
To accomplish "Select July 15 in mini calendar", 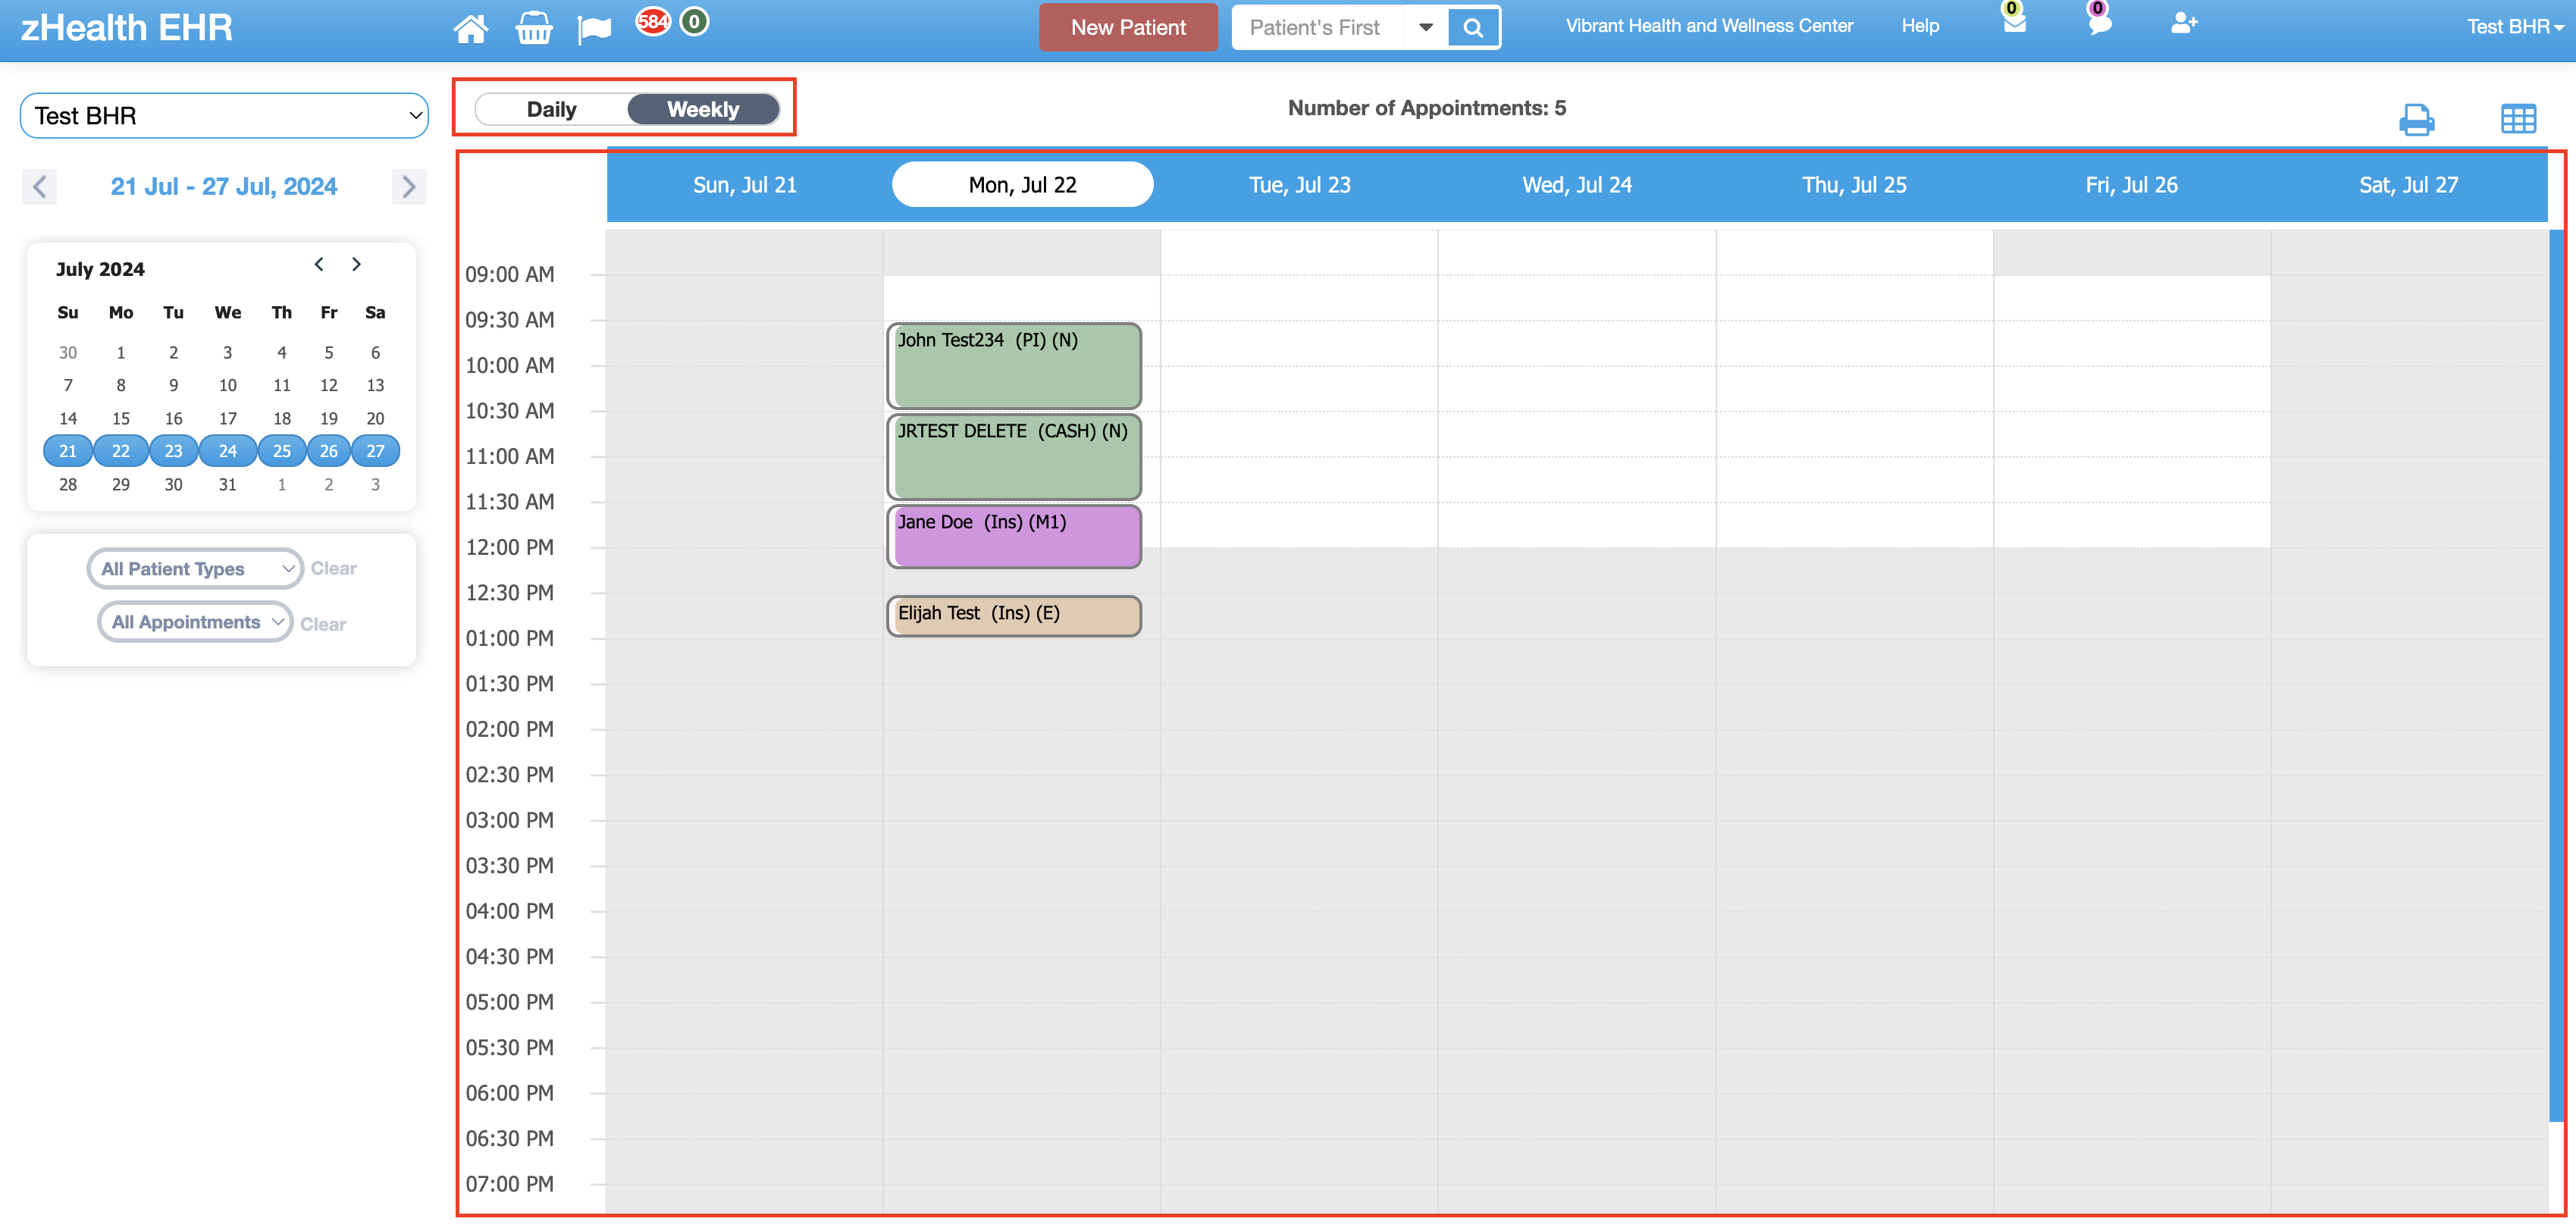I will coord(121,418).
